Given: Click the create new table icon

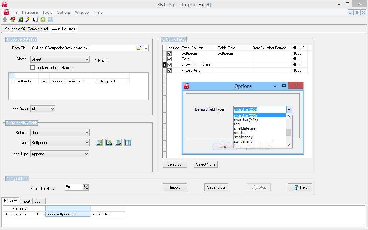Looking at the screenshot, I should pos(99,142).
